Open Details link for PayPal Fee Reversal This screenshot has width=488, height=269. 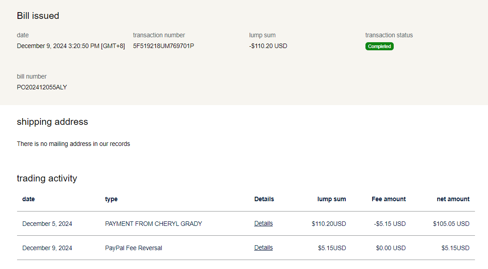click(x=263, y=247)
